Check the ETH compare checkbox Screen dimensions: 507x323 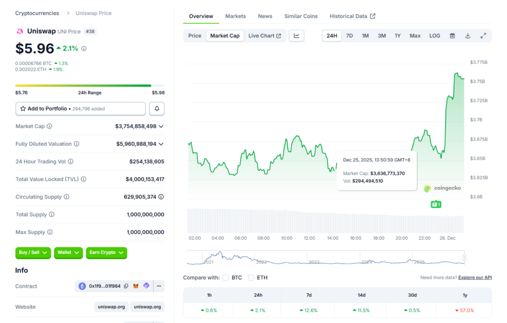[x=251, y=278]
